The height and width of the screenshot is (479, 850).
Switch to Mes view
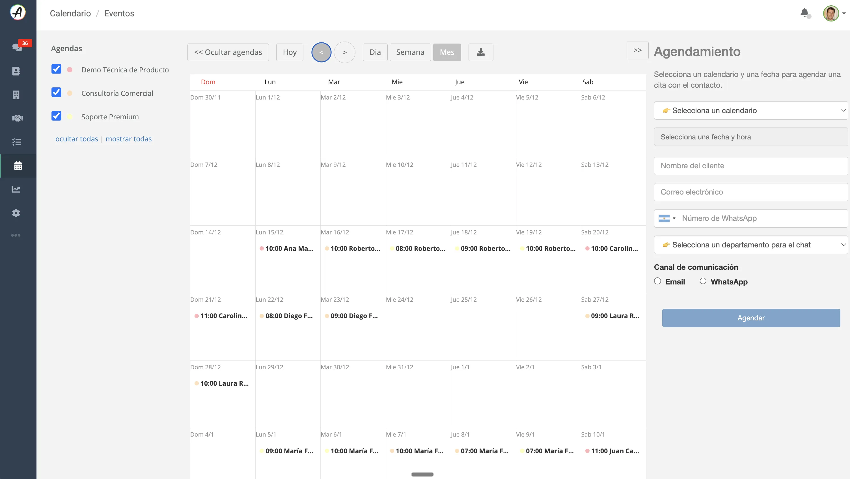point(447,52)
